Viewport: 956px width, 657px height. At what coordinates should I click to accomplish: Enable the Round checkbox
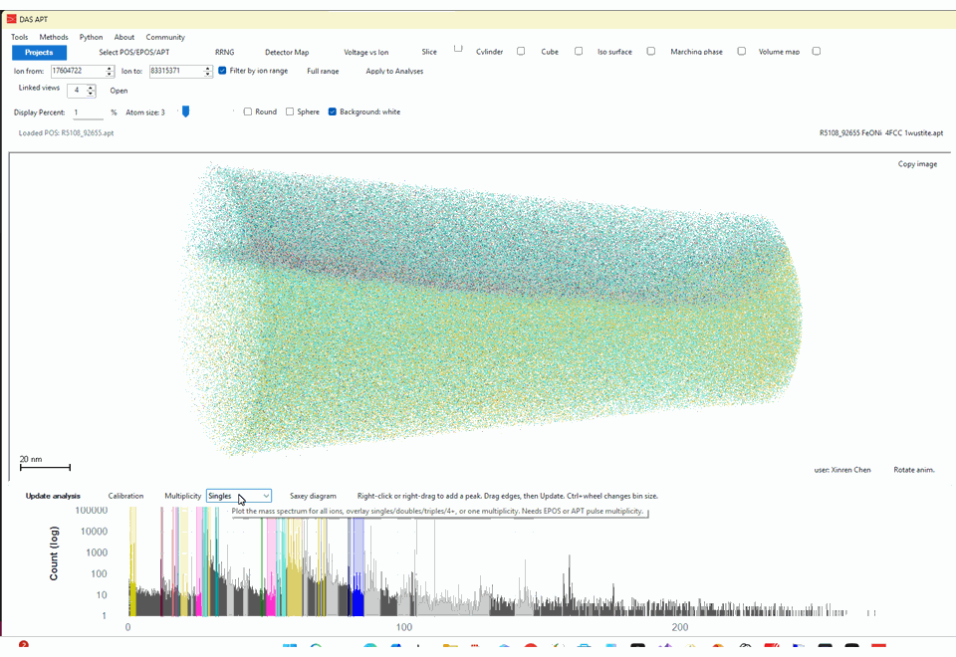click(248, 111)
